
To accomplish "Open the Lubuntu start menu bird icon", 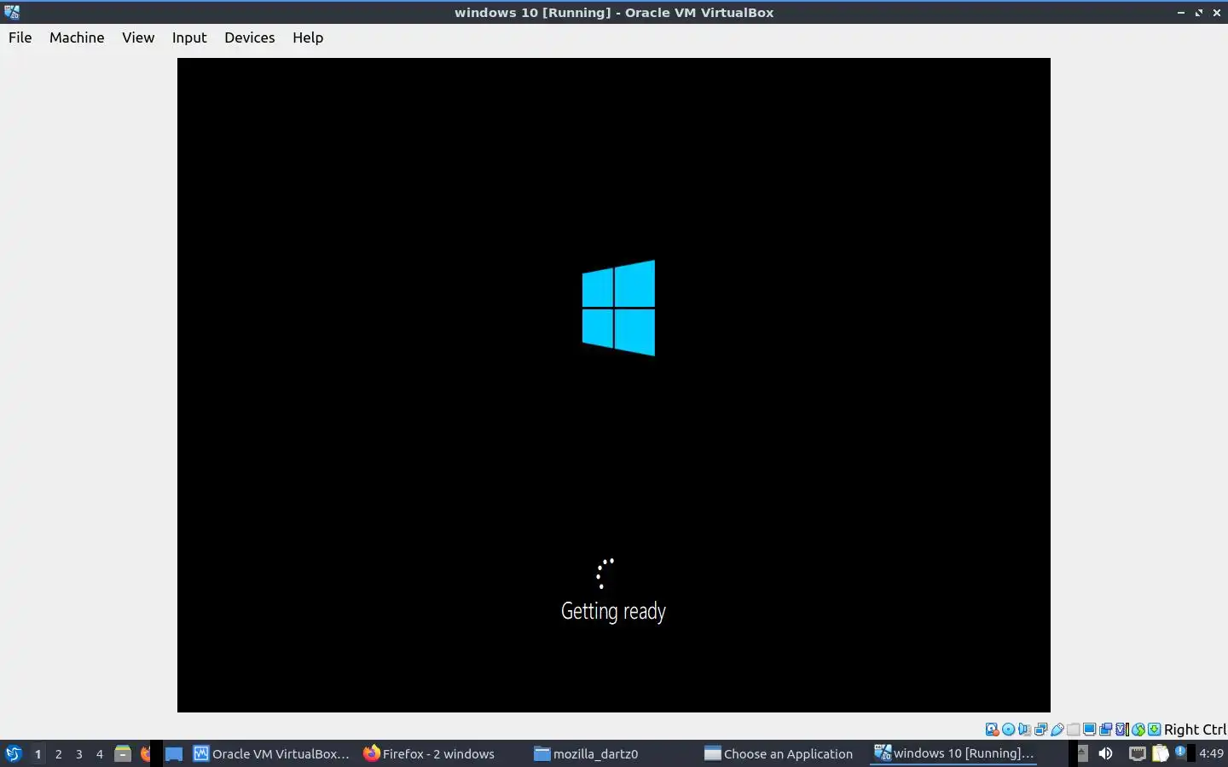I will (13, 753).
